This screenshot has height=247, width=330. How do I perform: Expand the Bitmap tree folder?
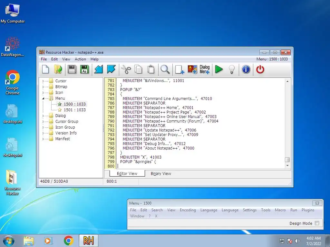click(44, 87)
